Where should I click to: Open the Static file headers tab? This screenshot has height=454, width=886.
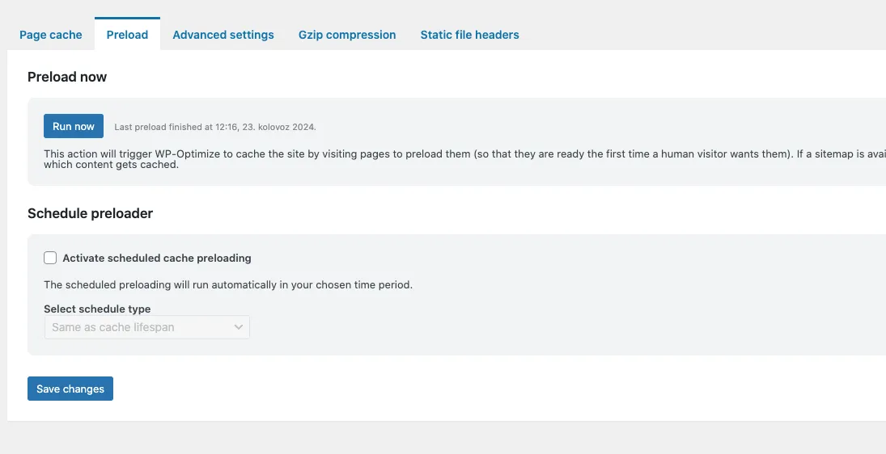coord(469,35)
